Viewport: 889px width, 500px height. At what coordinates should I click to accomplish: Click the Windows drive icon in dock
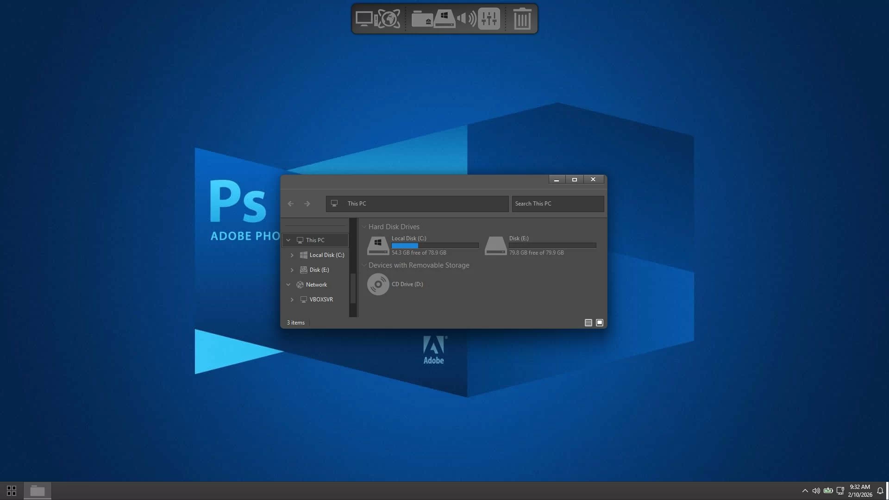444,19
